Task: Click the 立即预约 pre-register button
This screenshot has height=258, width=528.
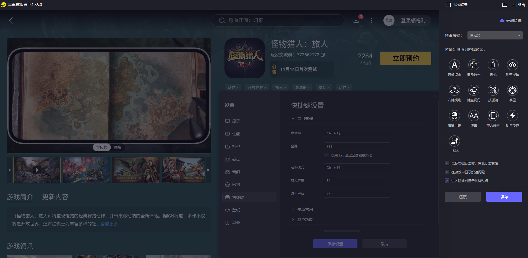Action: coord(405,58)
